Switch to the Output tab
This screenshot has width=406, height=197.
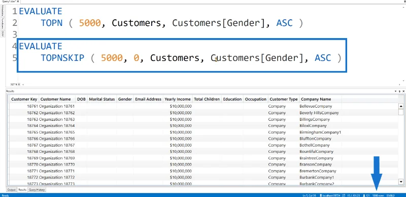(x=11, y=190)
